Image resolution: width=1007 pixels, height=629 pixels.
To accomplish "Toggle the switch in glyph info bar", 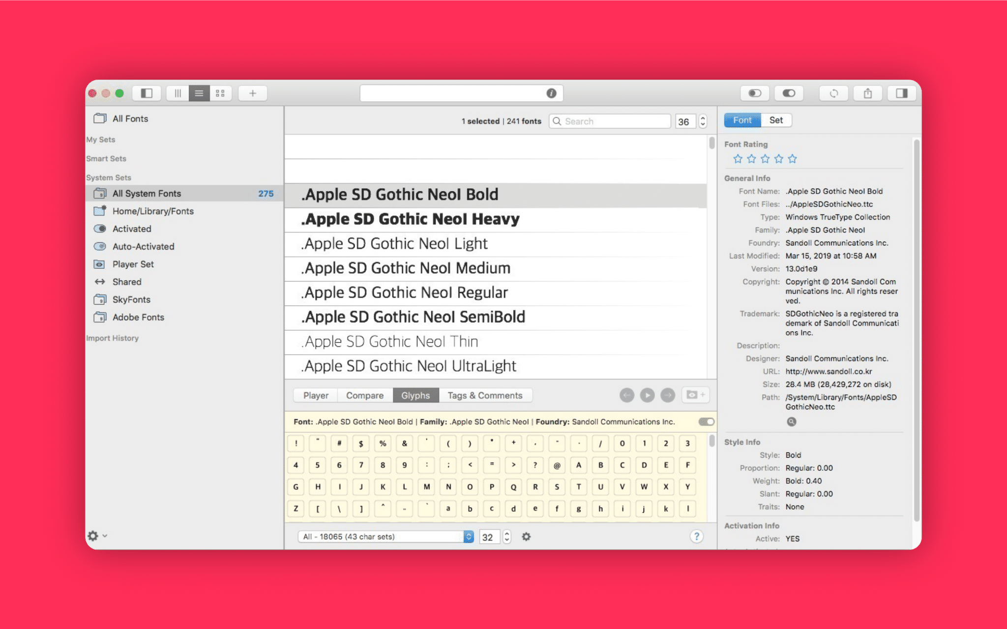I will (x=706, y=422).
